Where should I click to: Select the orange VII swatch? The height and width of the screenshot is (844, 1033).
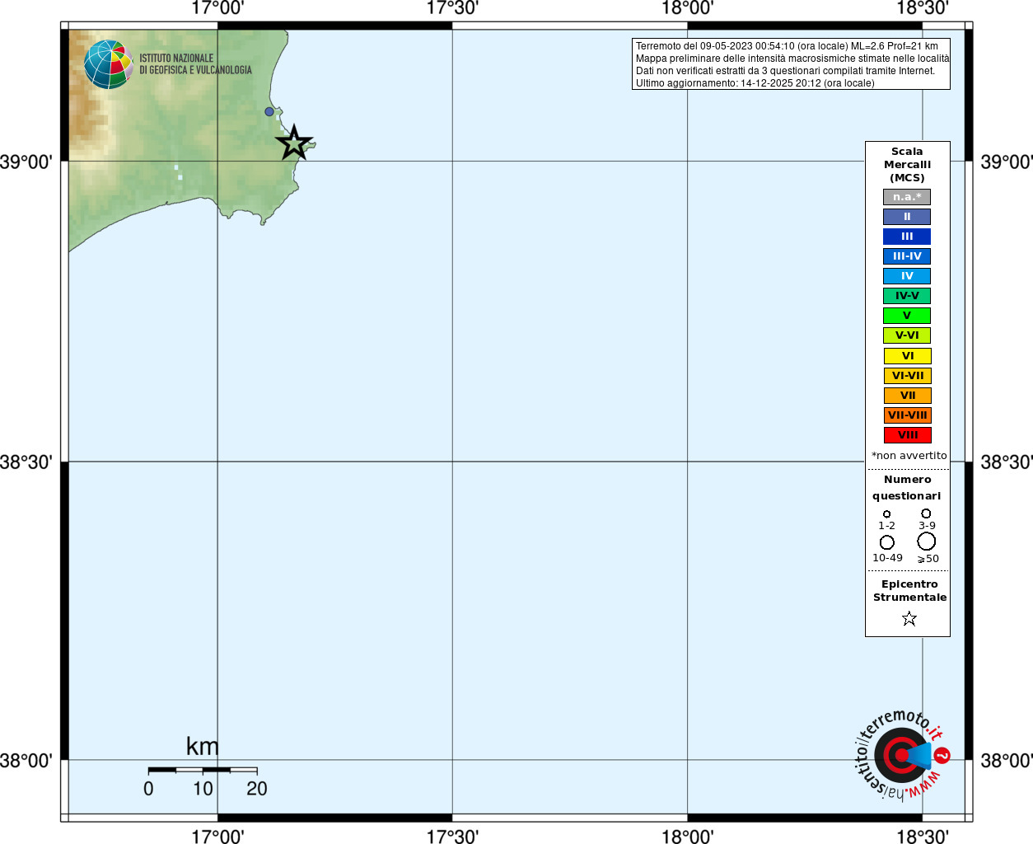pyautogui.click(x=907, y=396)
